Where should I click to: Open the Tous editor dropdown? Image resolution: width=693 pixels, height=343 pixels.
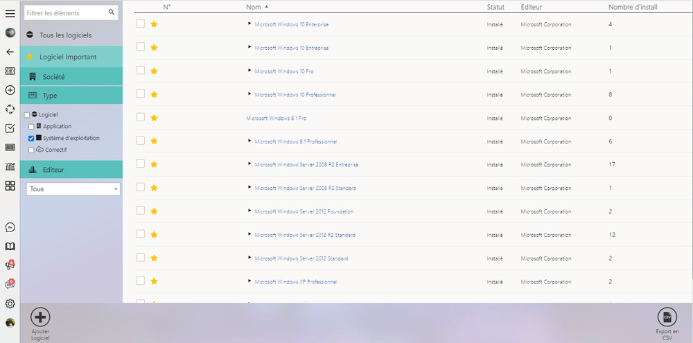(x=73, y=189)
